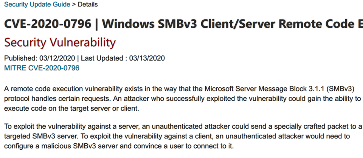Click the Published 03/12/2020 date text
Image resolution: width=363 pixels, height=158 pixels.
[40, 58]
